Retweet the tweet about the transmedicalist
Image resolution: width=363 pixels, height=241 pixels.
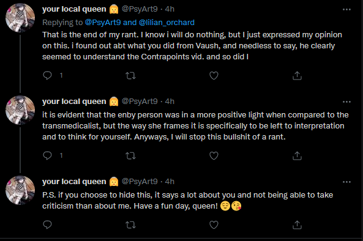pyautogui.click(x=130, y=156)
